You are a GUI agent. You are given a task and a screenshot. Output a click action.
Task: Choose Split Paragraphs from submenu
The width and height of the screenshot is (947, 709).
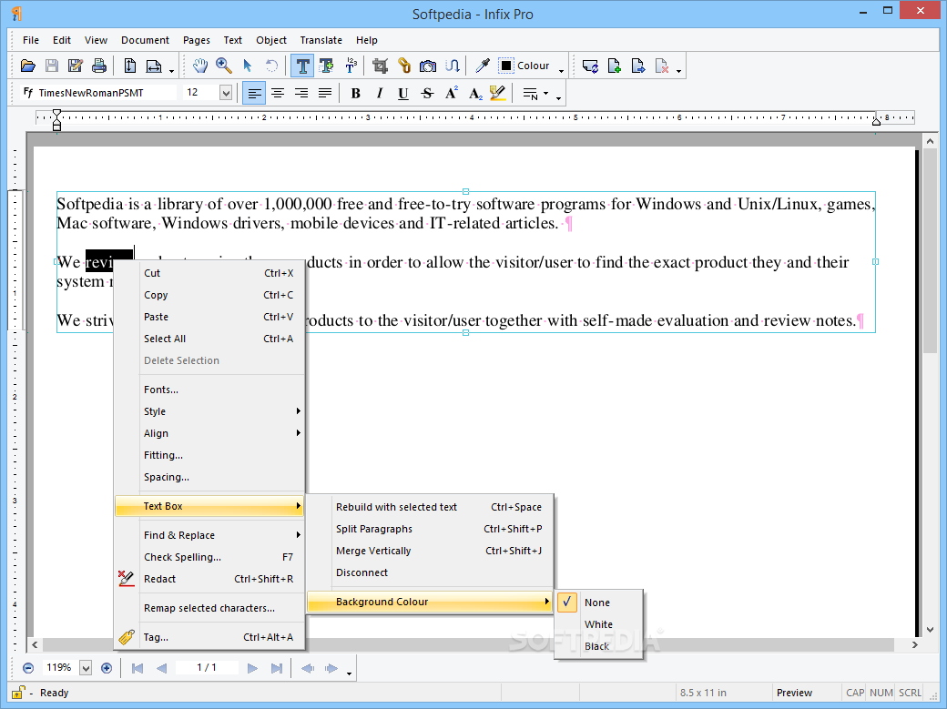430,529
